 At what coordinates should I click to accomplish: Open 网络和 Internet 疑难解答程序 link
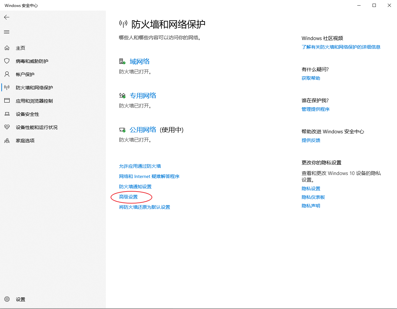pos(149,176)
